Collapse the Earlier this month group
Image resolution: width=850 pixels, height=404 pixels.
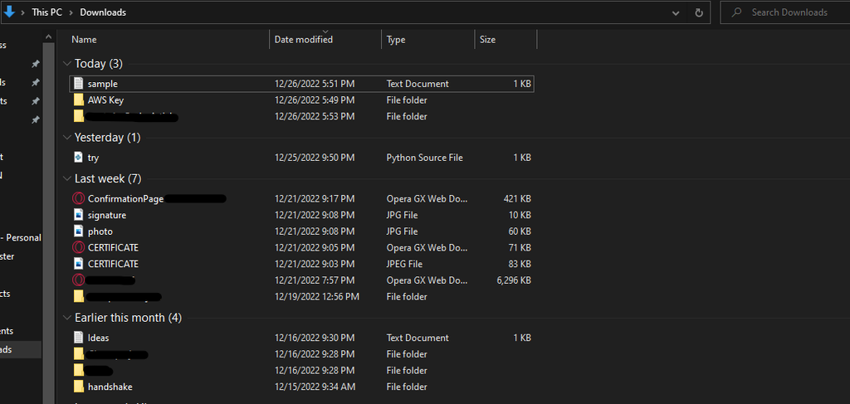click(66, 318)
